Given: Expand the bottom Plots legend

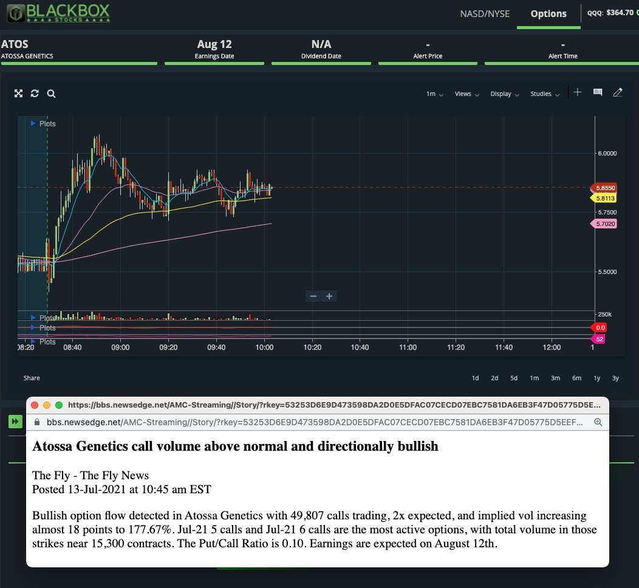Looking at the screenshot, I should point(43,341).
